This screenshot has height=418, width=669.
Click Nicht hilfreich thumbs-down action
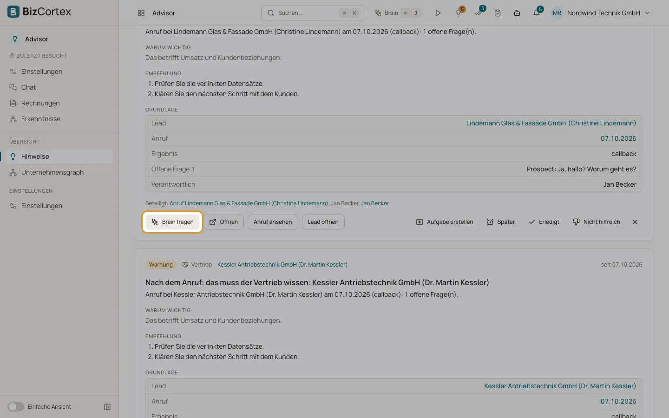[596, 222]
